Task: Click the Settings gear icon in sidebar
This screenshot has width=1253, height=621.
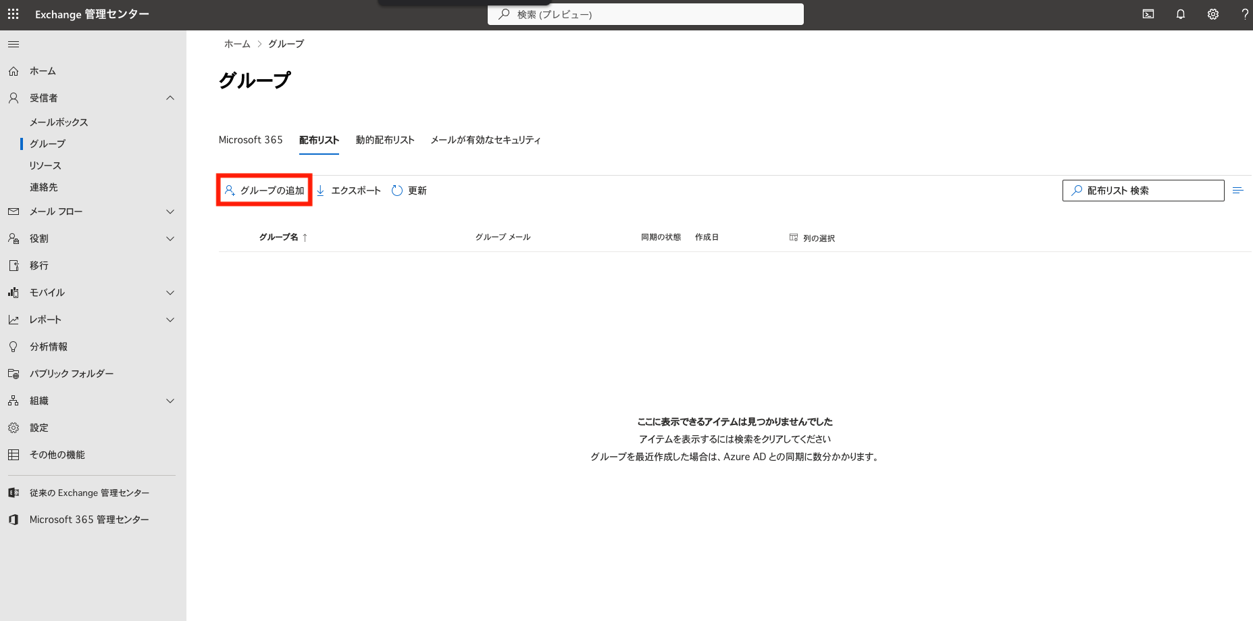Action: pyautogui.click(x=14, y=428)
